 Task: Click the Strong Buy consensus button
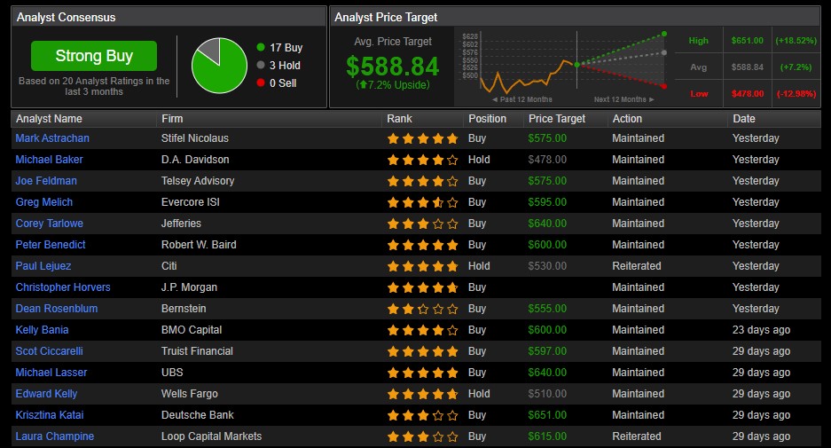[94, 56]
